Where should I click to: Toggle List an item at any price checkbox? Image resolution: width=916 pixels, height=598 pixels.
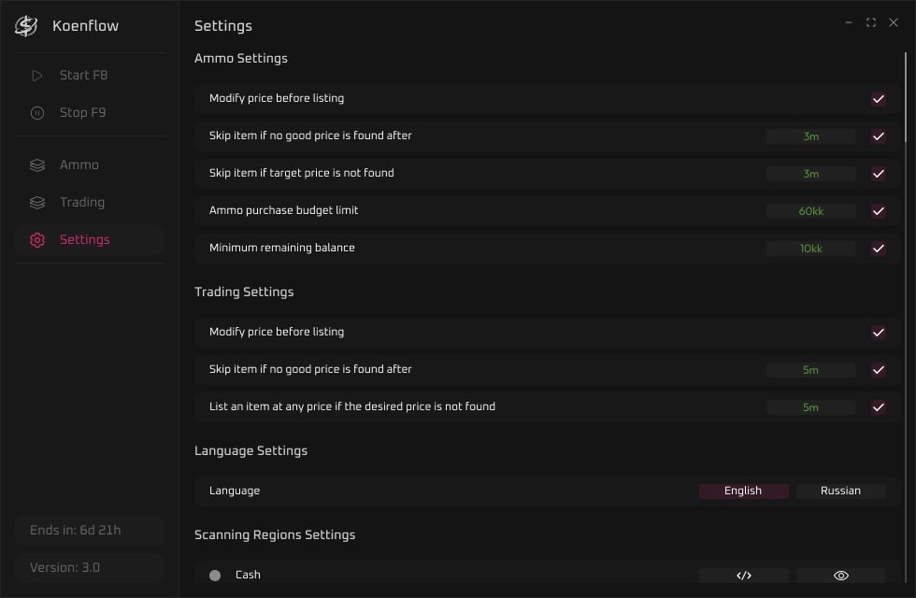pyautogui.click(x=878, y=407)
